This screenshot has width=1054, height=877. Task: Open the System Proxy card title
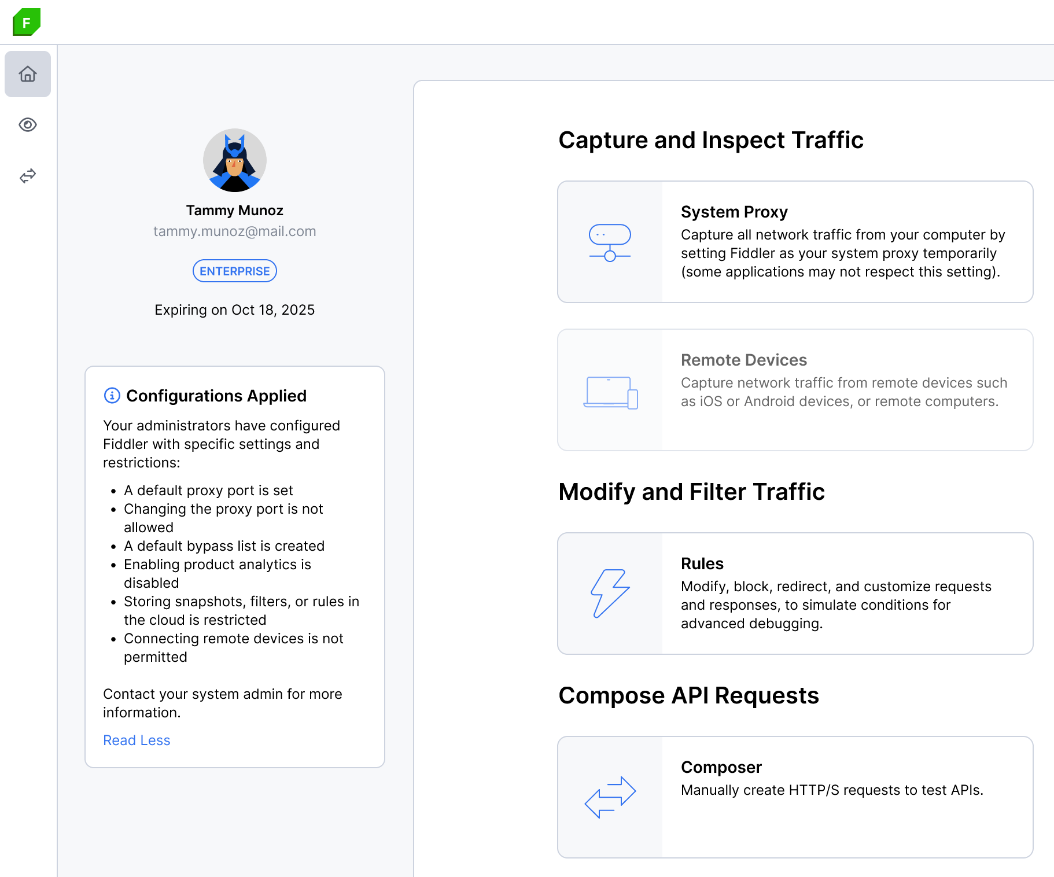pyautogui.click(x=734, y=212)
